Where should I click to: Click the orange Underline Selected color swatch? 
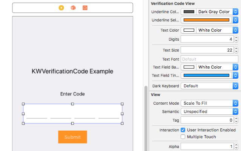coord(206,20)
